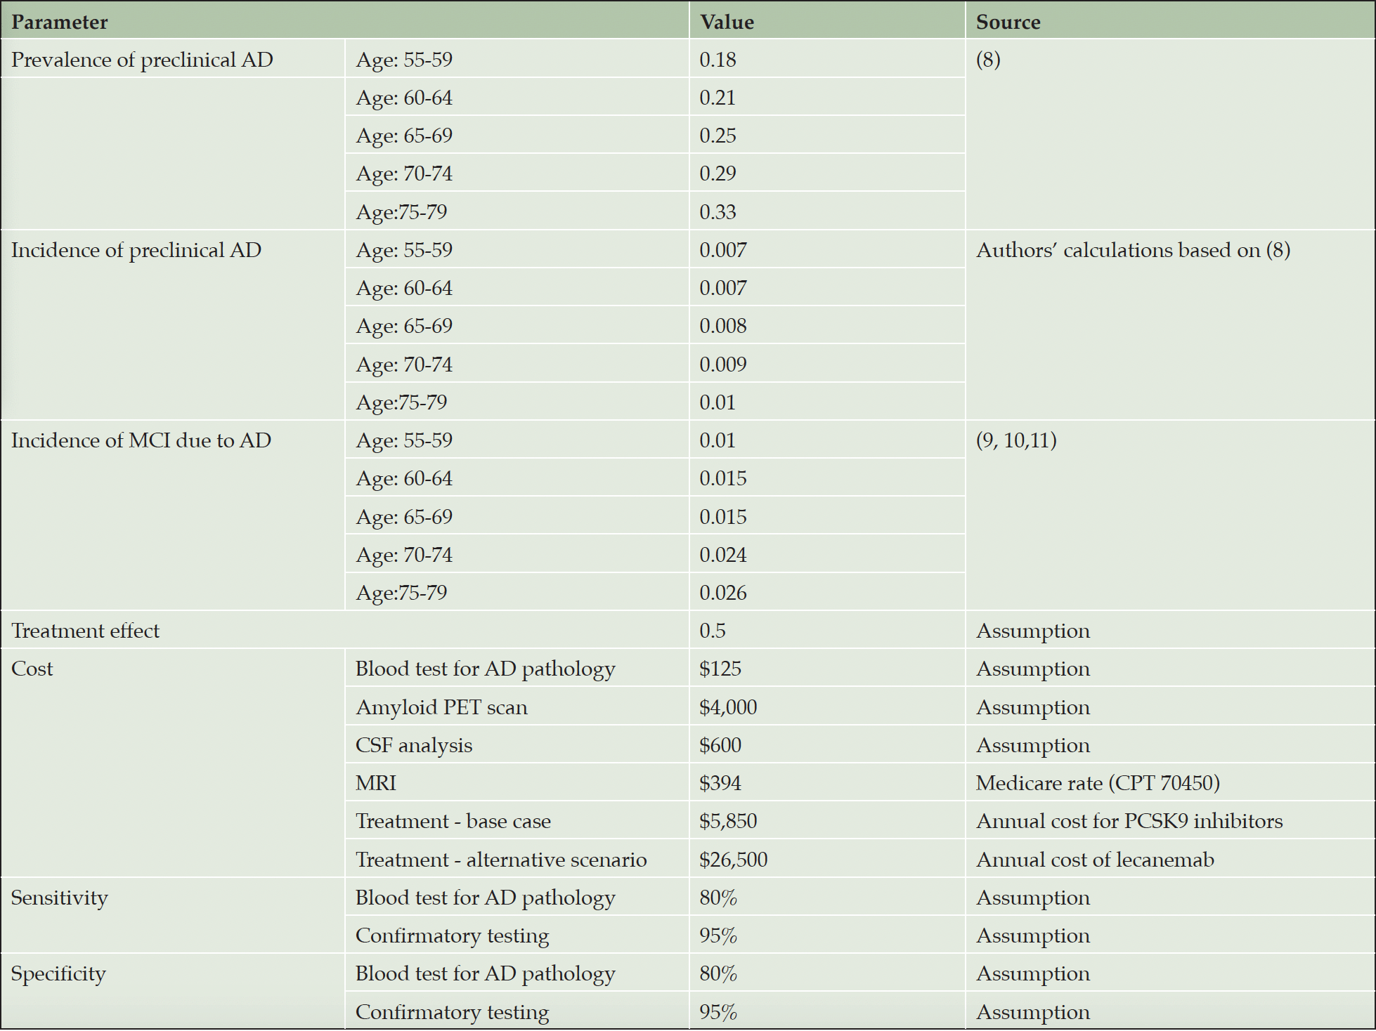Select the value 0.008
1376x1031 pixels.
coord(723,327)
